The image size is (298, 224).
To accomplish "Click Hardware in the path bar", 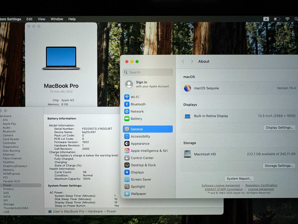I will tap(95, 211).
